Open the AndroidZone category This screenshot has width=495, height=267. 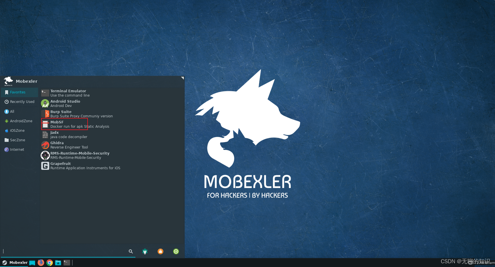[20, 121]
